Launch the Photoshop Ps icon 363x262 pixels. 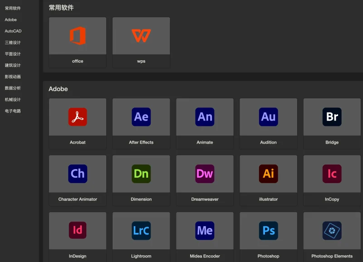(x=268, y=231)
